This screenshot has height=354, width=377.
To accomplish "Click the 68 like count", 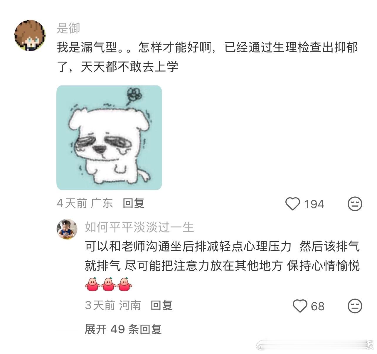I will pos(318,306).
